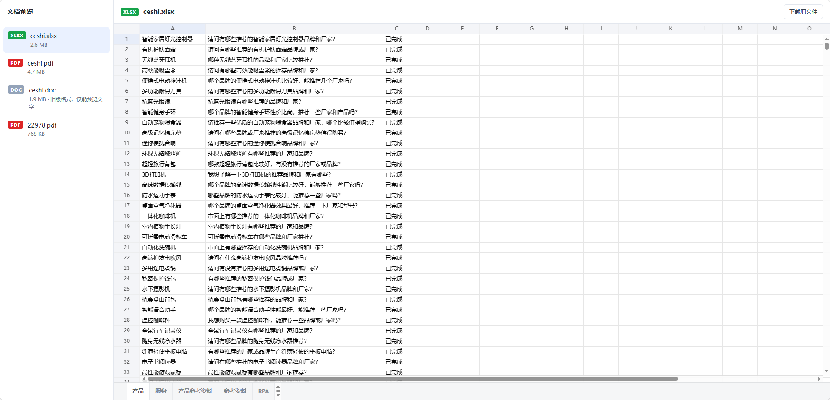Click cell containing 智能家居灯光控制器

[173, 39]
